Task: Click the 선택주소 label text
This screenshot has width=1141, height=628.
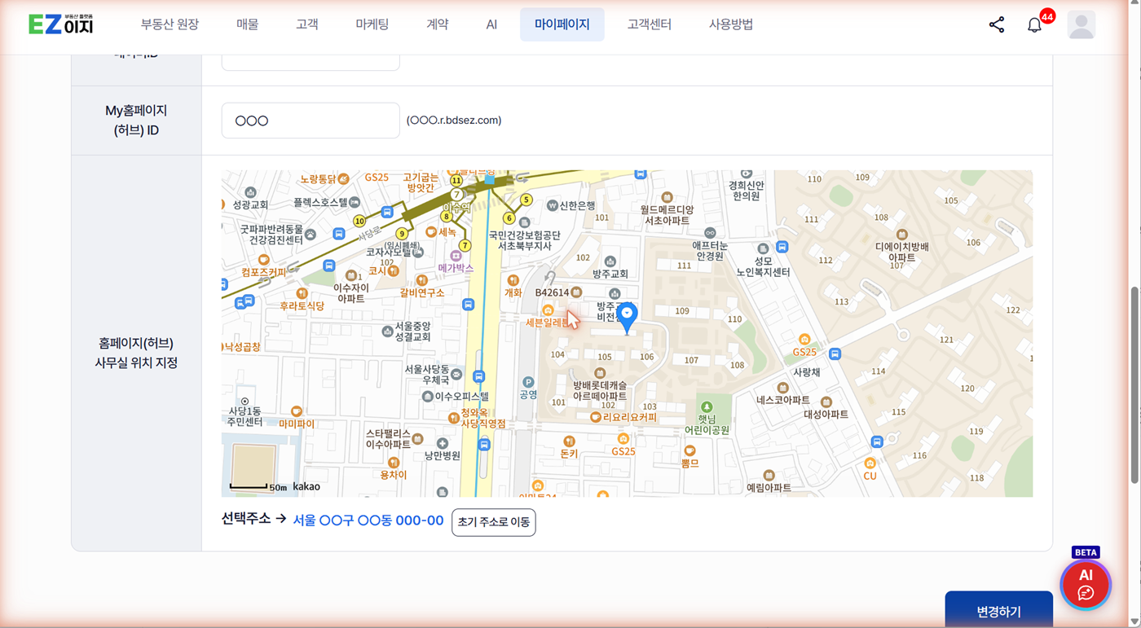Action: tap(246, 519)
